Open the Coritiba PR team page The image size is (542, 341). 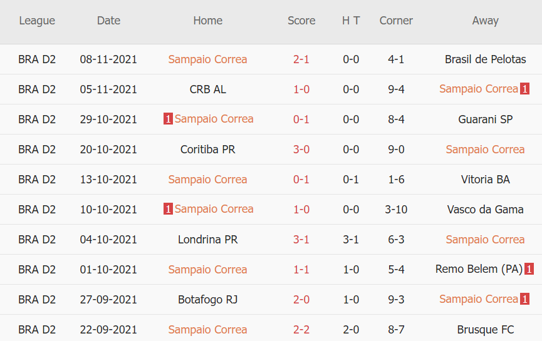point(207,150)
